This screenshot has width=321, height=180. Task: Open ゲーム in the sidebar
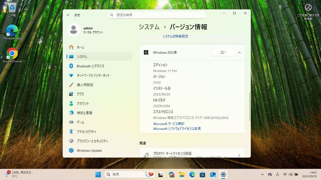[x=99, y=122]
